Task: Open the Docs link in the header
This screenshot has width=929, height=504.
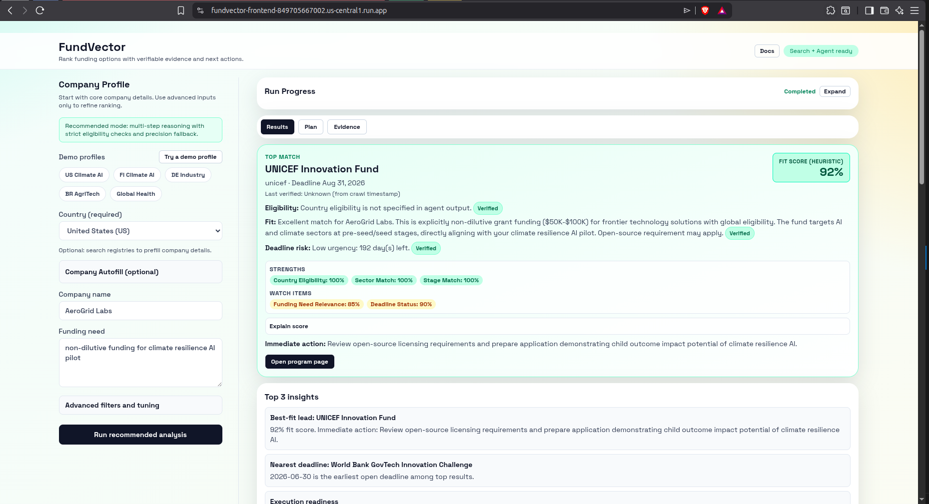Action: [x=767, y=51]
